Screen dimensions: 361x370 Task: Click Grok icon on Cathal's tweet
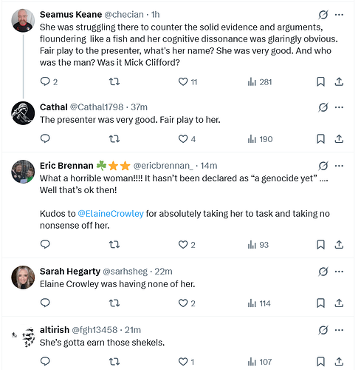click(x=323, y=107)
